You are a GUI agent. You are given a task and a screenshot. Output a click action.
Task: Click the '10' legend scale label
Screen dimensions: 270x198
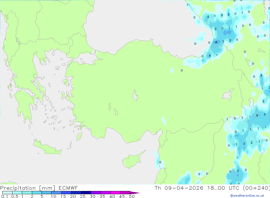[53, 196]
